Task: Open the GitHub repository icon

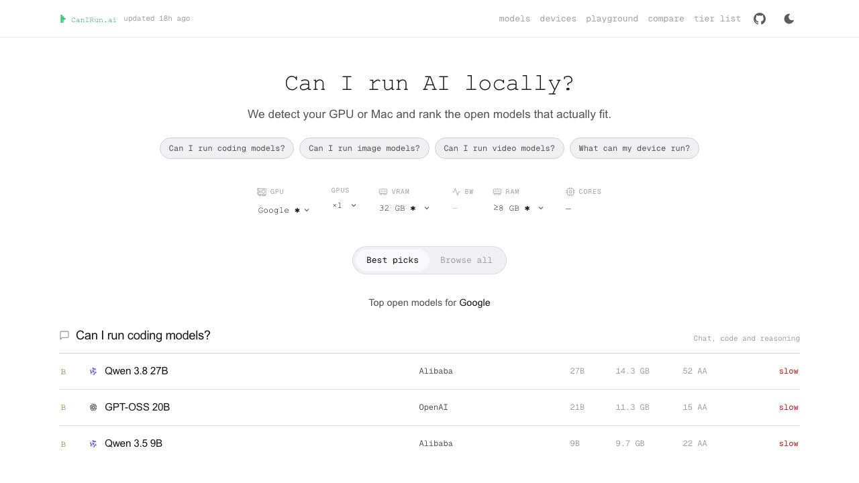Action: pyautogui.click(x=760, y=19)
